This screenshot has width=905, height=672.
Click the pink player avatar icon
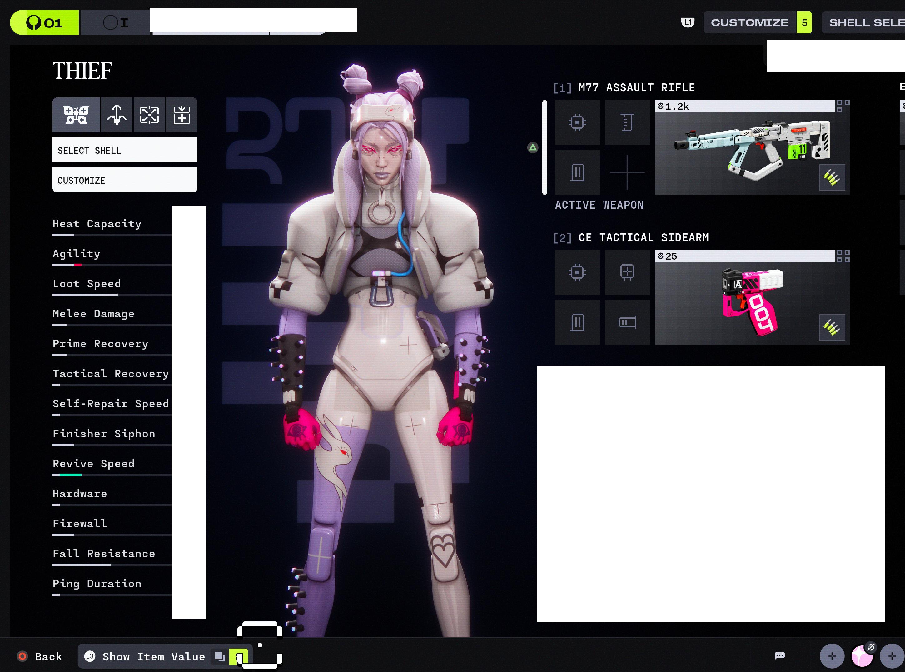click(x=862, y=656)
